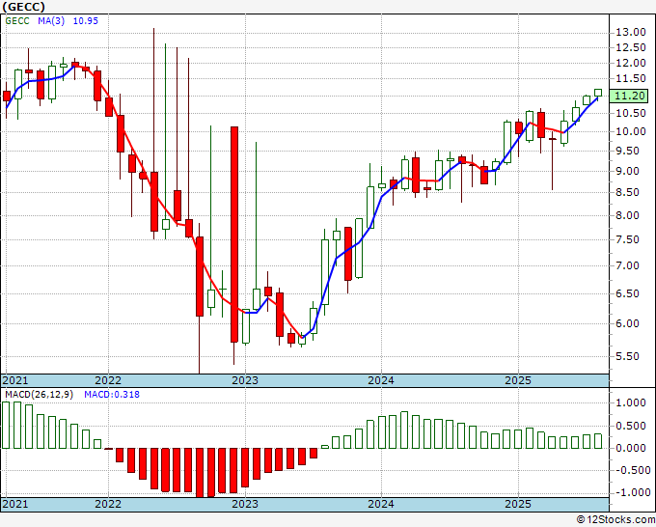Image resolution: width=656 pixels, height=527 pixels.
Task: Click the (GECC) chart title
Action: click(24, 7)
